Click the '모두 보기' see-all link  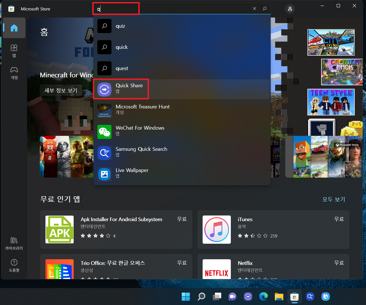tap(334, 199)
